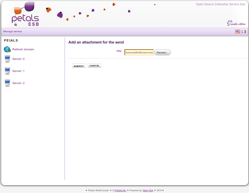The width and height of the screenshot is (249, 193).
Task: Open the Server: 0 text link
Action: click(18, 59)
